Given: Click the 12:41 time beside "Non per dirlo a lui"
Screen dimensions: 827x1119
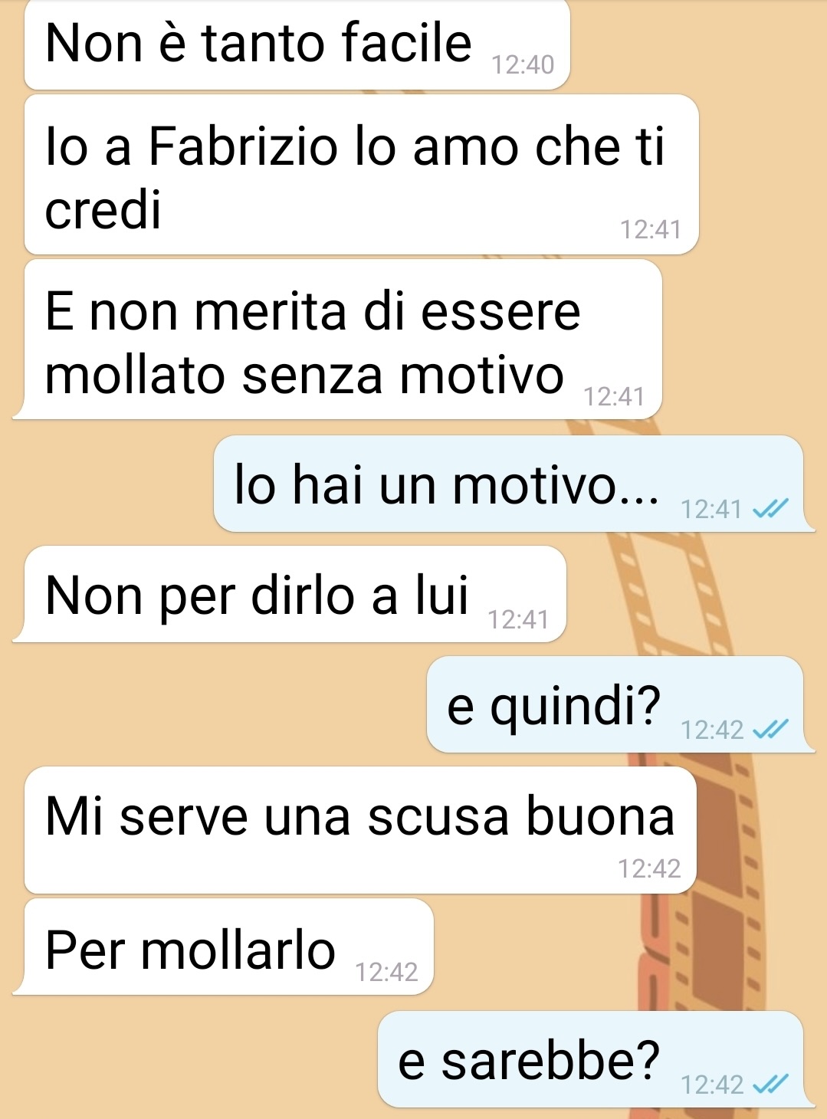Looking at the screenshot, I should coord(518,619).
